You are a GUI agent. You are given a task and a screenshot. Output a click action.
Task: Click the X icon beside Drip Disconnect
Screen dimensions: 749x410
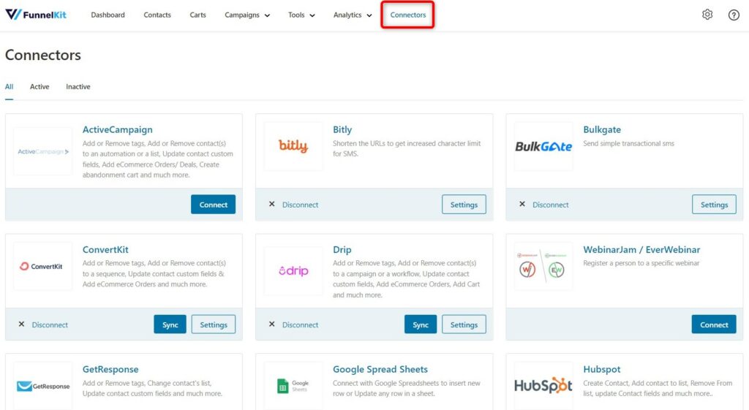coord(272,324)
